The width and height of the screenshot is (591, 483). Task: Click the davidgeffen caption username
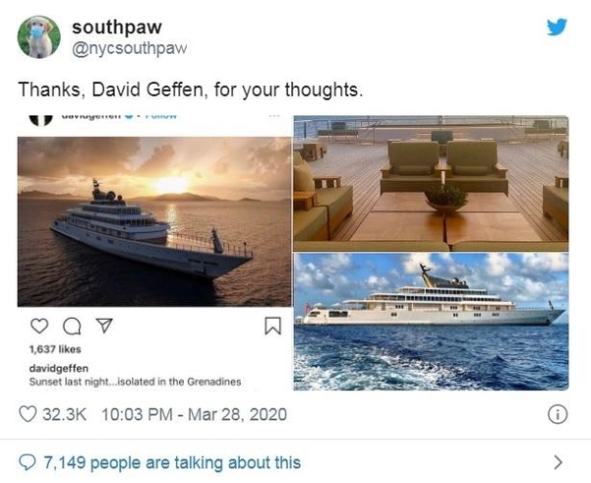[x=59, y=368]
